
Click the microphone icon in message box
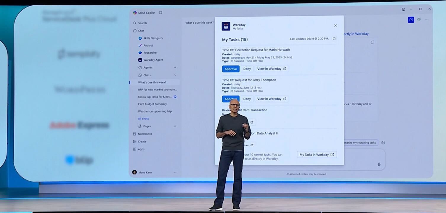point(379,164)
